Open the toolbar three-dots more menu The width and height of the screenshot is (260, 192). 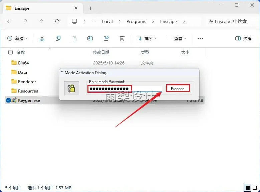(x=200, y=38)
